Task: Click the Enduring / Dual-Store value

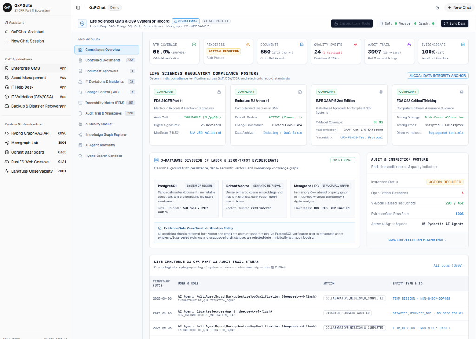Action: click(x=282, y=133)
